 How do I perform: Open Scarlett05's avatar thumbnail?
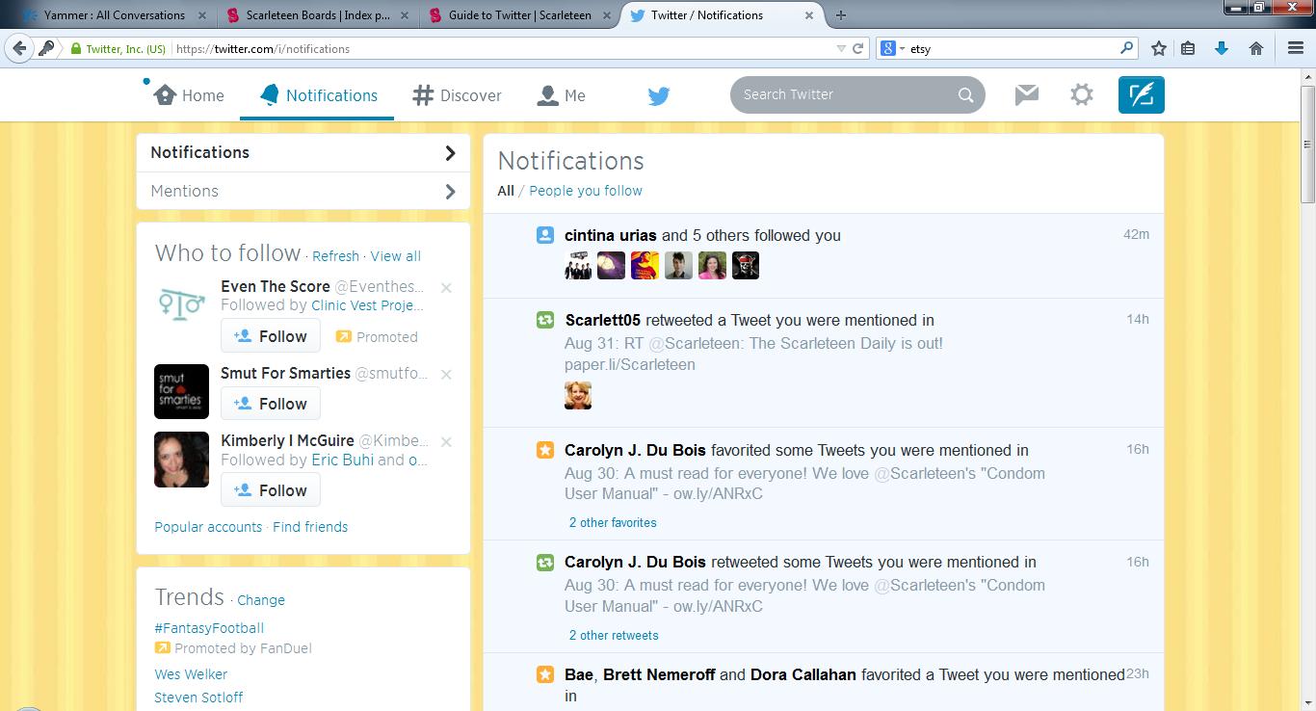click(578, 396)
